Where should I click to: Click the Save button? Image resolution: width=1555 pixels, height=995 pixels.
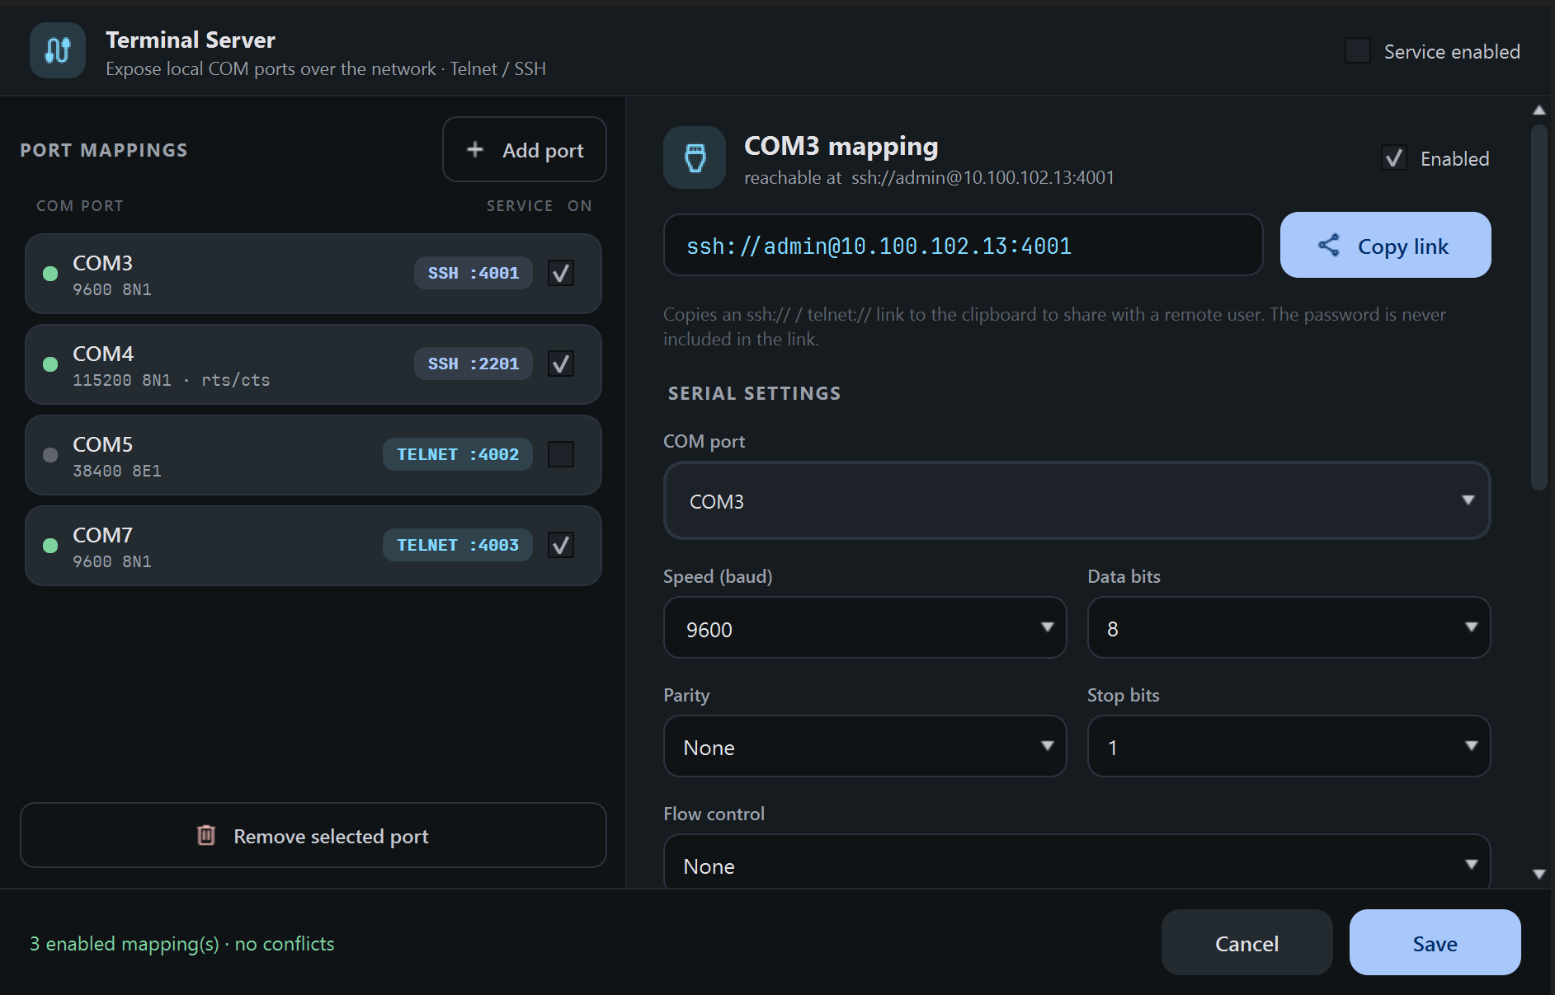click(1435, 942)
